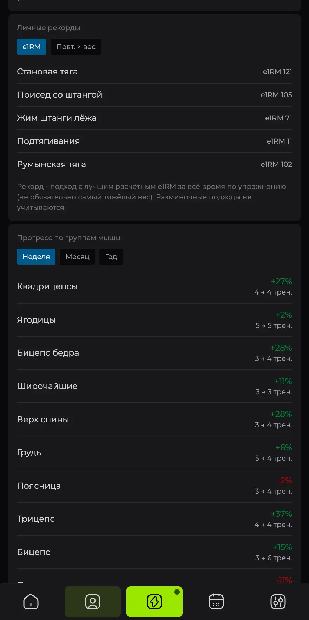Image resolution: width=309 pixels, height=620 pixels.
Task: Open the Становая тяга record row
Action: (154, 72)
